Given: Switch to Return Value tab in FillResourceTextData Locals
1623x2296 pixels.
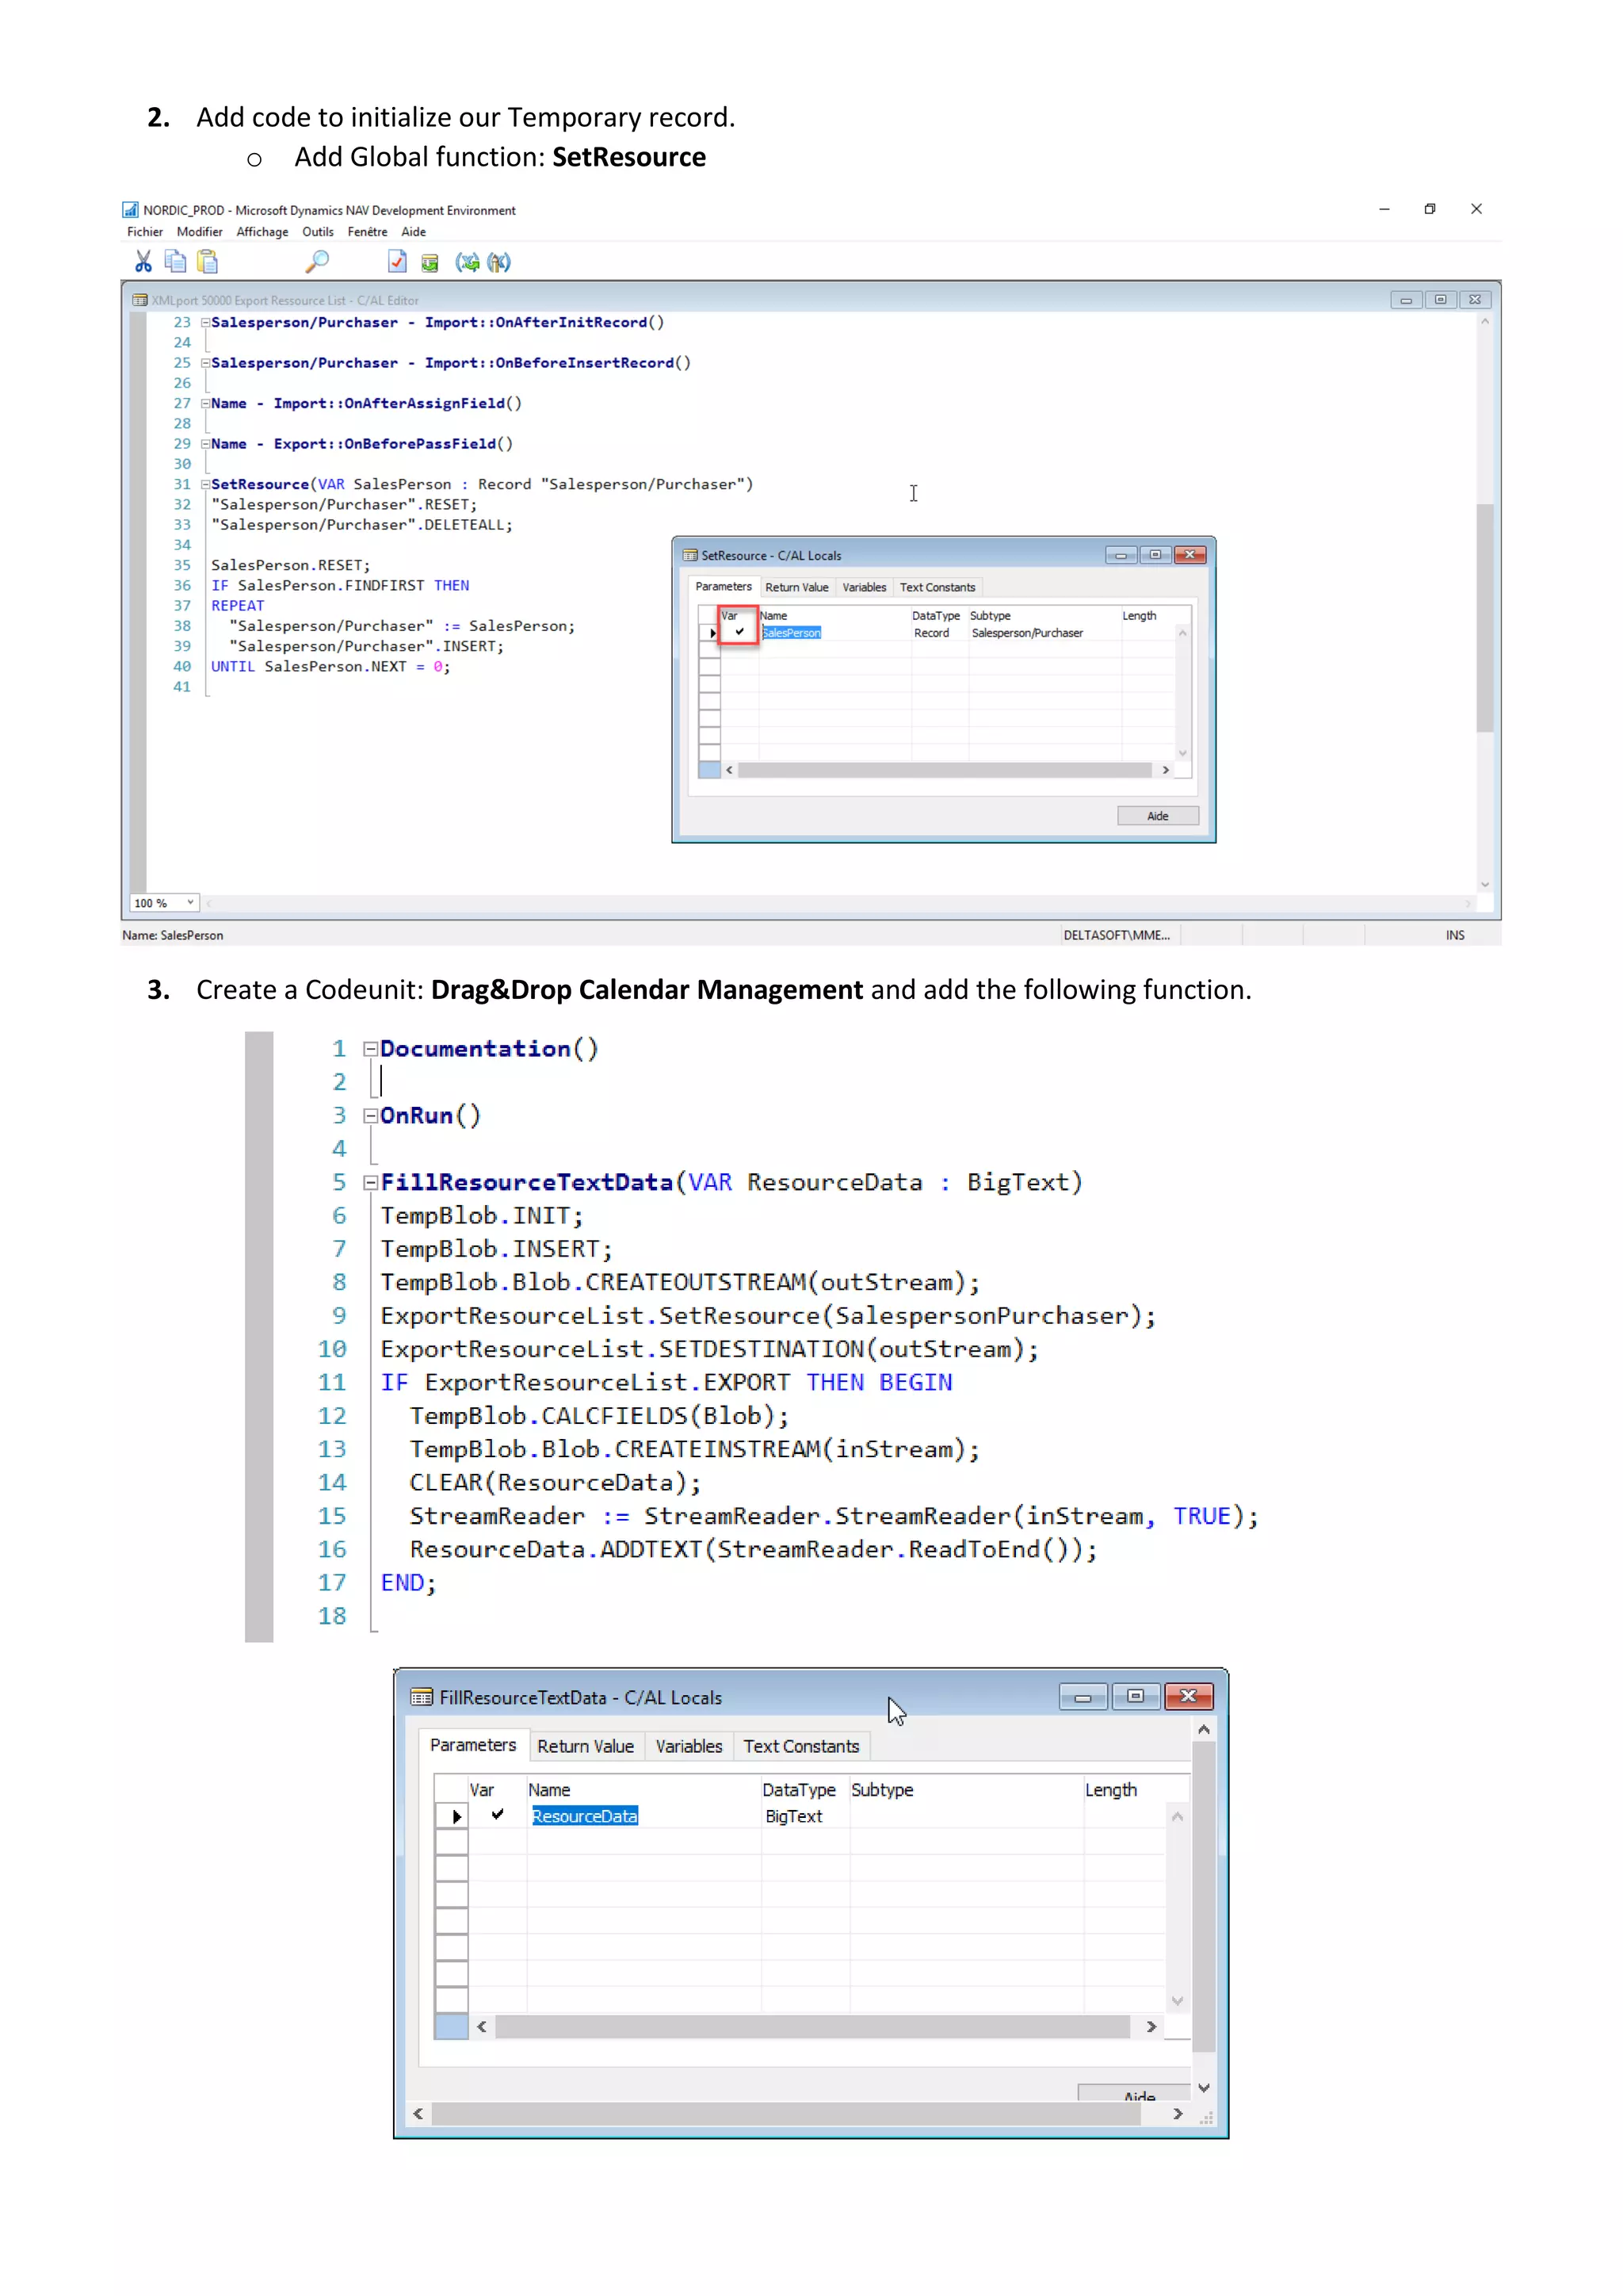Looking at the screenshot, I should (586, 1746).
